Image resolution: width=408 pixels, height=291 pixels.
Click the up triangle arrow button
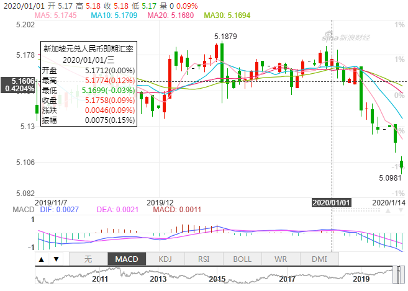tap(41, 259)
